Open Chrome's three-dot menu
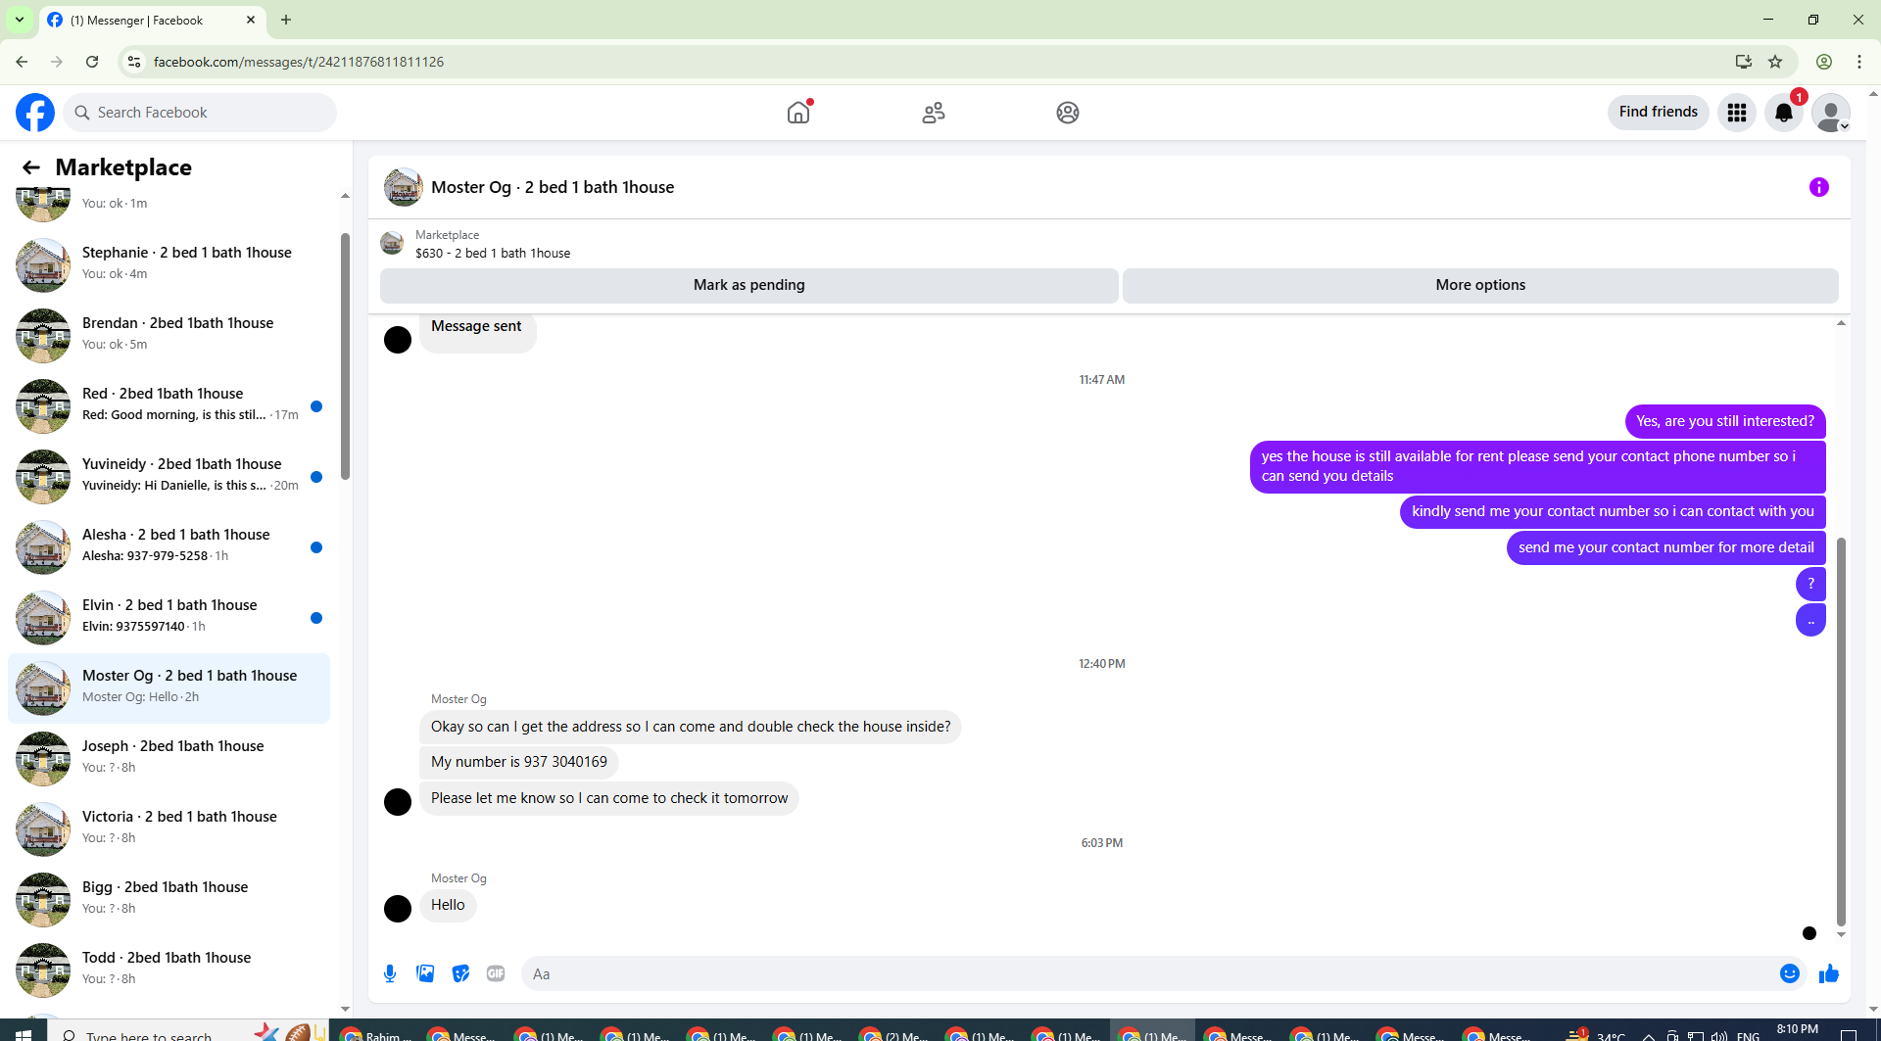Screen dimensions: 1881x1041 [1859, 62]
